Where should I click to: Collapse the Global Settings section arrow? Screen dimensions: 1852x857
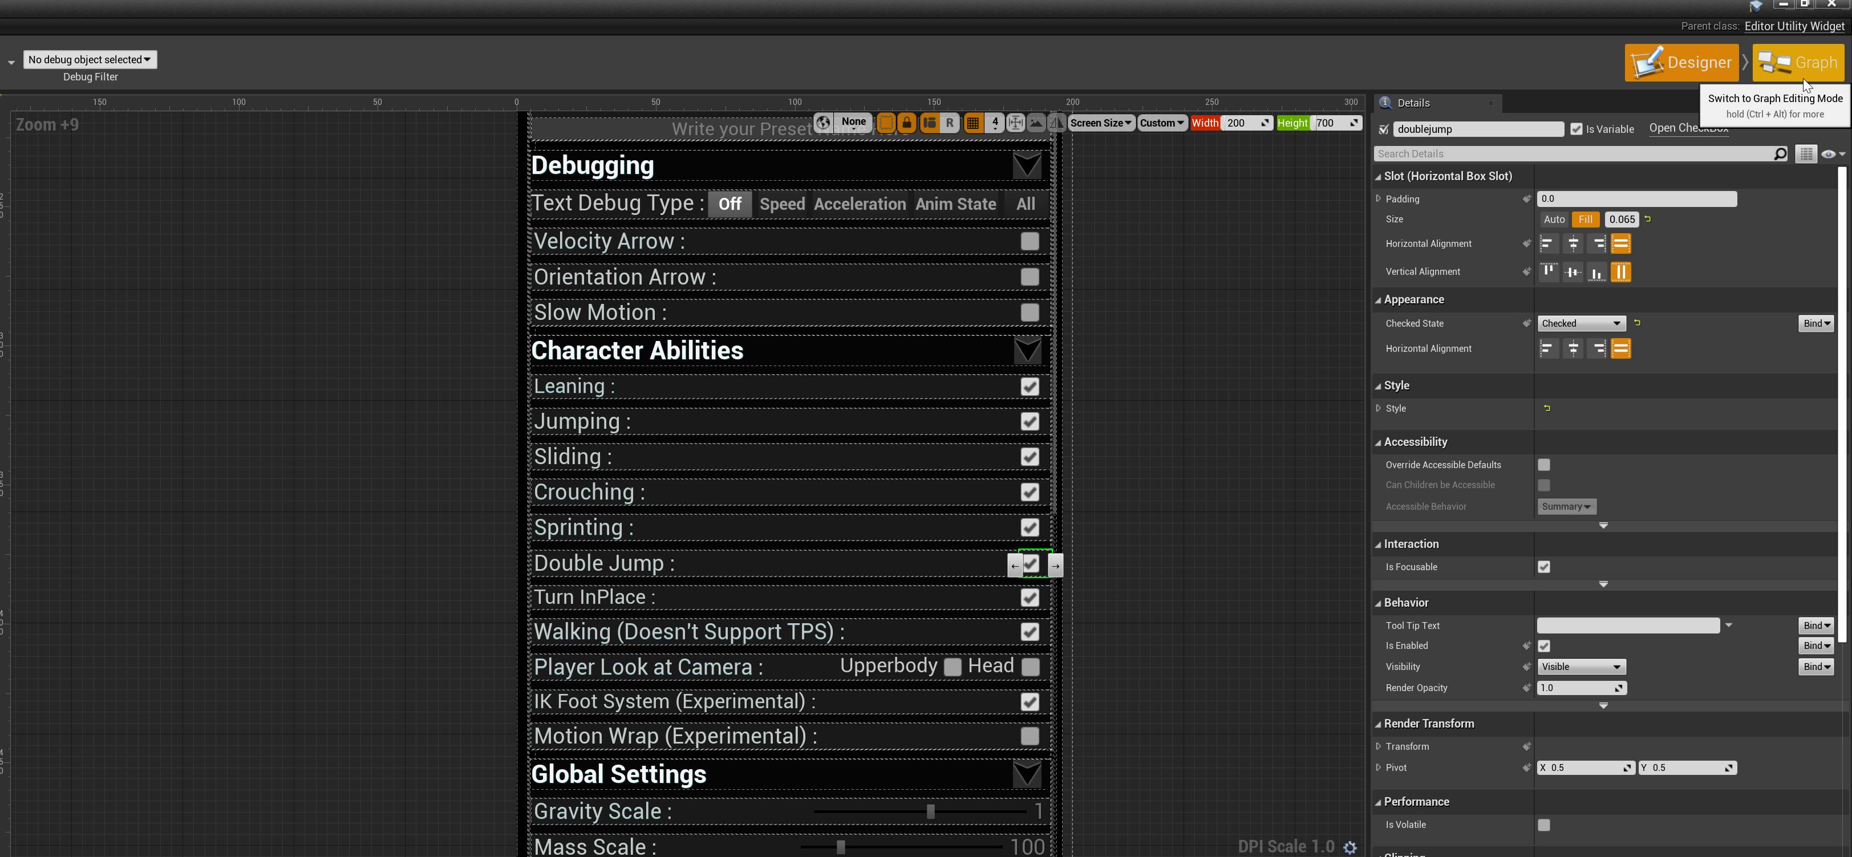click(x=1027, y=774)
